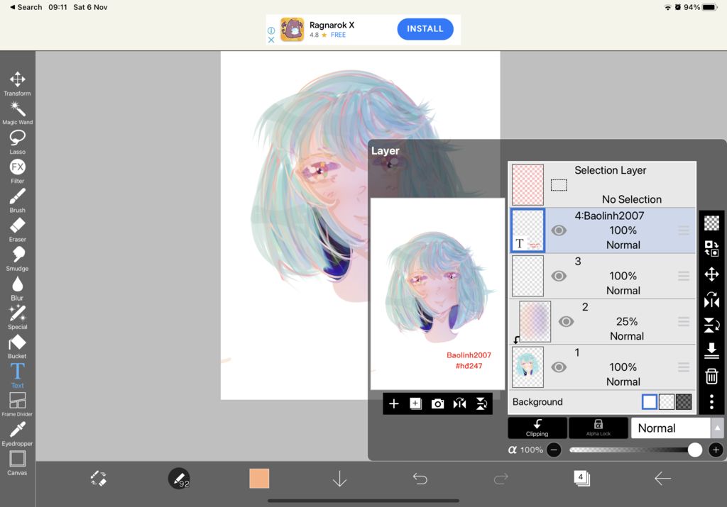This screenshot has width=727, height=507.
Task: Hide layer 4:Baolinh2007 with eye icon
Action: [559, 230]
